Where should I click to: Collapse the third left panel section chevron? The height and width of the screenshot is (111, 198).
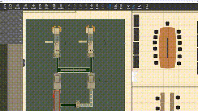tap(20, 25)
